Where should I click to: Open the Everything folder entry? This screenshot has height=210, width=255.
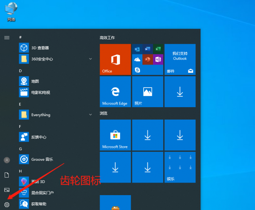[55, 115]
